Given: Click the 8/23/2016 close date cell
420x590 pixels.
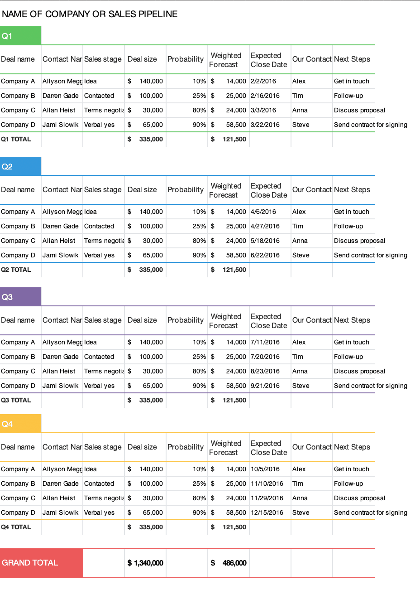Looking at the screenshot, I should coord(265,371).
